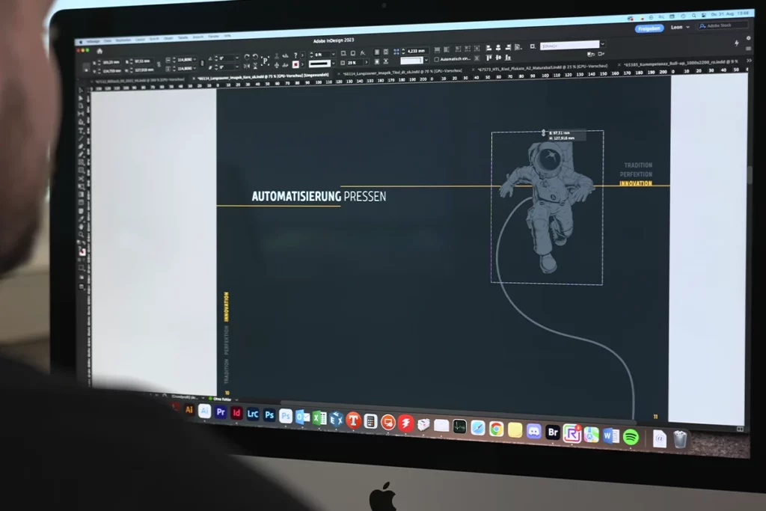Image resolution: width=766 pixels, height=511 pixels.
Task: Click the X position field 103,25 mm
Action: (x=111, y=63)
